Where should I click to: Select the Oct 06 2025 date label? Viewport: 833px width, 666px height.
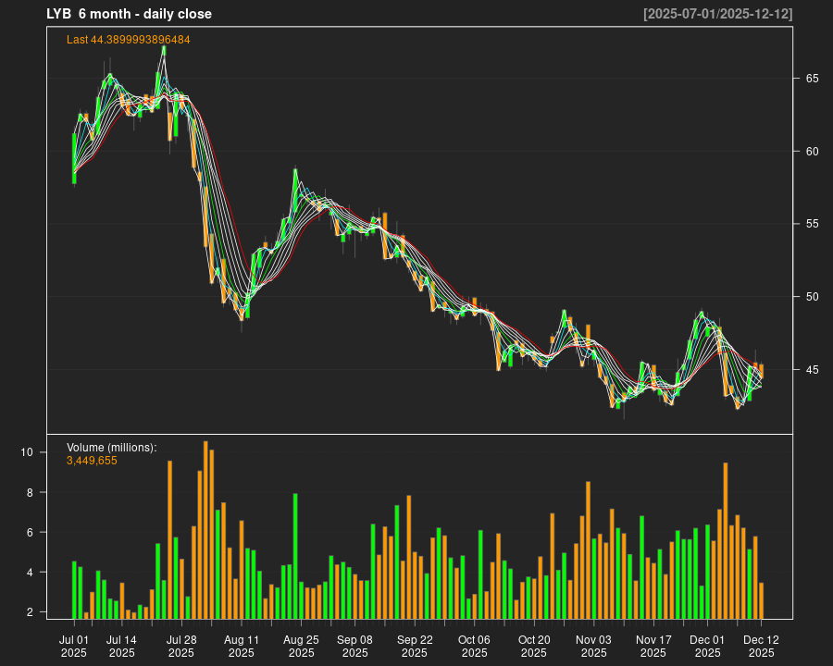pyautogui.click(x=474, y=646)
